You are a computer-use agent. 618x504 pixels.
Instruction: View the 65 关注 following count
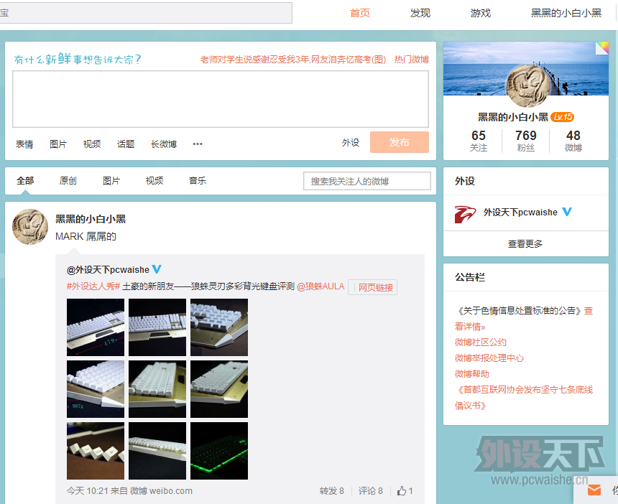[x=479, y=141]
